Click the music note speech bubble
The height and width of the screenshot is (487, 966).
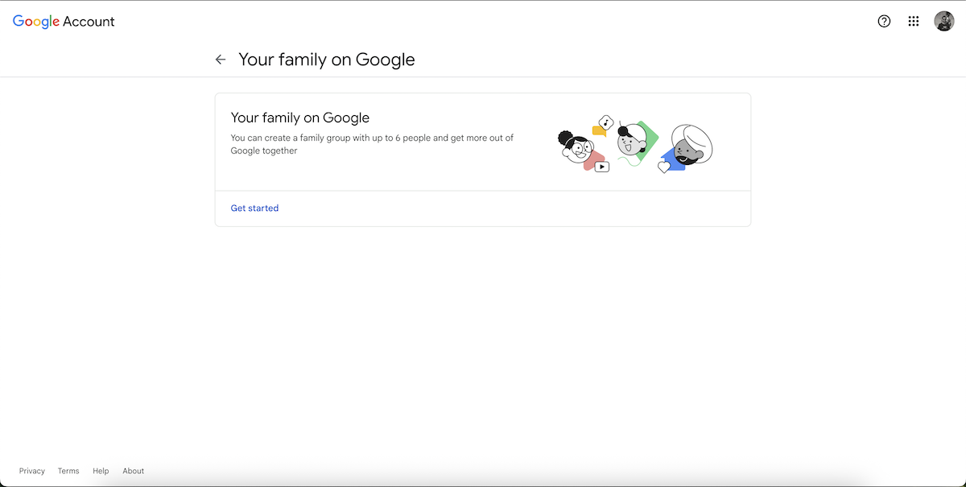point(606,123)
